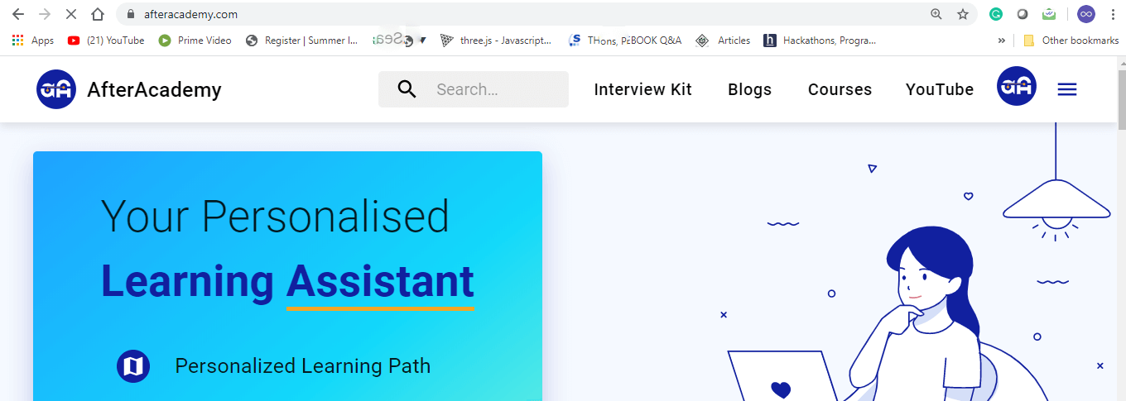1126x401 pixels.
Task: Open the Chrome profile avatar
Action: (x=1085, y=14)
